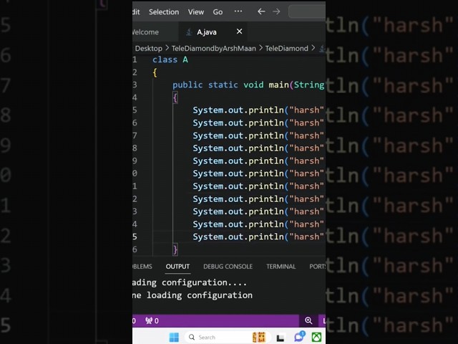This screenshot has height=344, width=458.
Task: Switch to the OUTPUT panel tab
Action: click(177, 267)
